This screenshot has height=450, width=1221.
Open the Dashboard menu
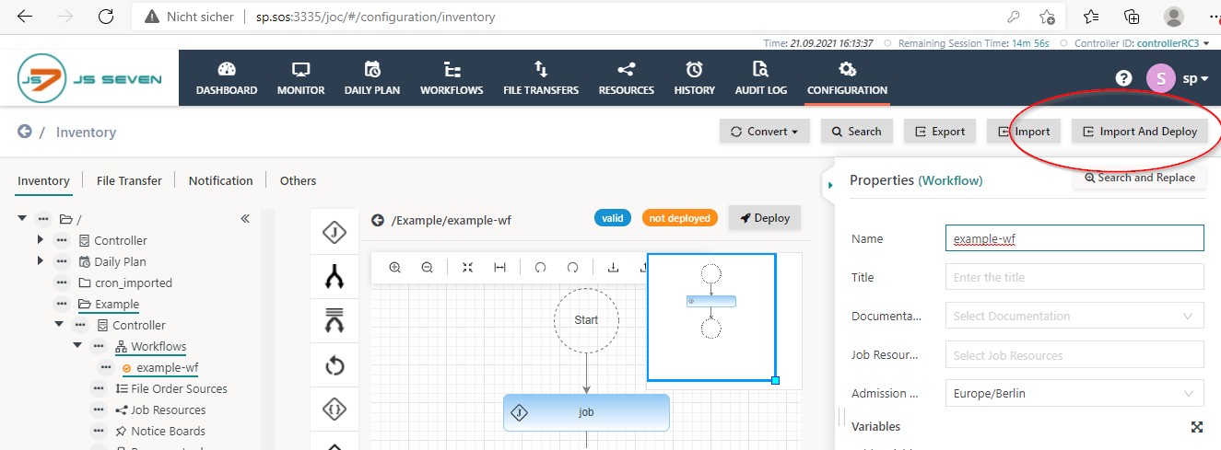(x=227, y=78)
